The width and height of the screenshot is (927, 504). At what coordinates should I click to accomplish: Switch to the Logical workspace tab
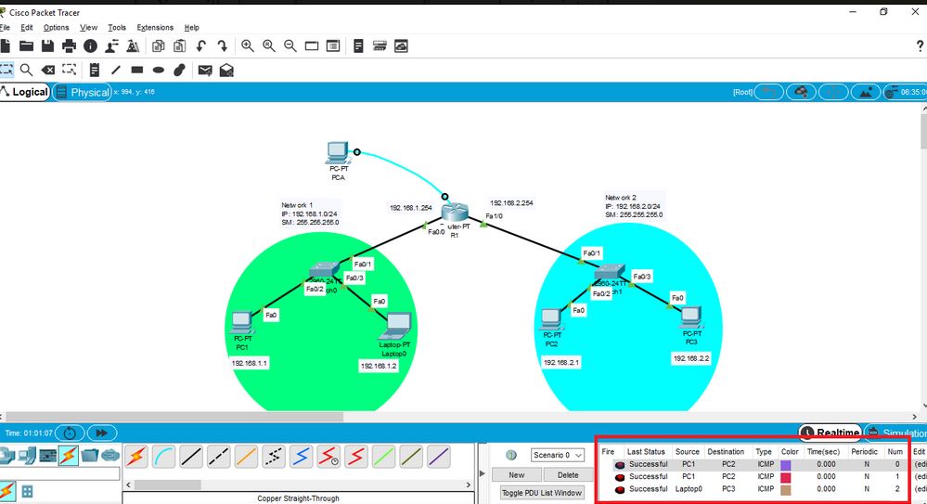click(x=25, y=92)
